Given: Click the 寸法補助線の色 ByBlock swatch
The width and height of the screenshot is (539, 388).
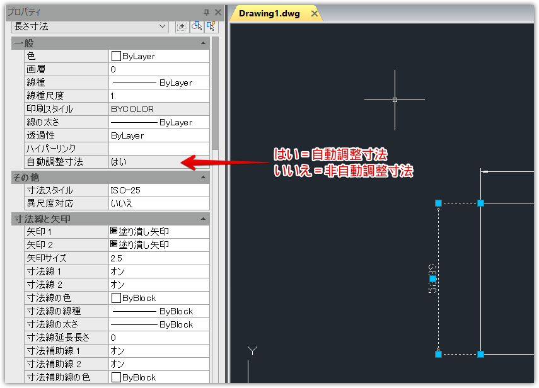Looking at the screenshot, I should tap(116, 377).
